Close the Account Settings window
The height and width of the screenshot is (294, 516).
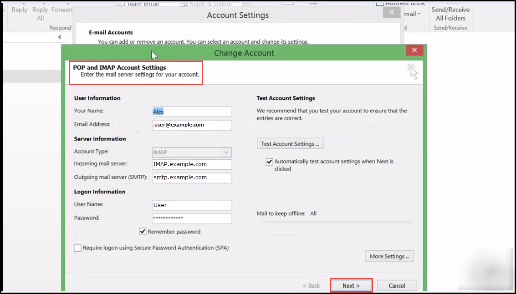[x=391, y=12]
